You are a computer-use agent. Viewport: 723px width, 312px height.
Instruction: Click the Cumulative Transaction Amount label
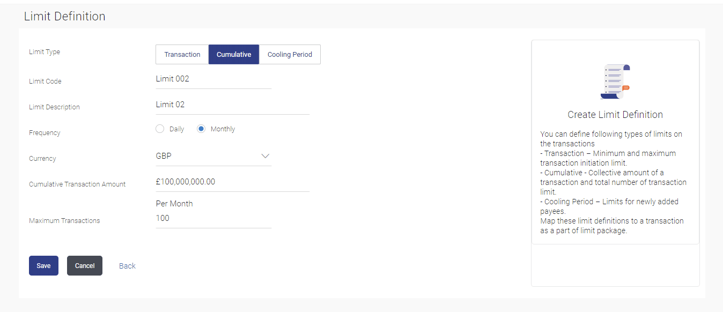(77, 184)
